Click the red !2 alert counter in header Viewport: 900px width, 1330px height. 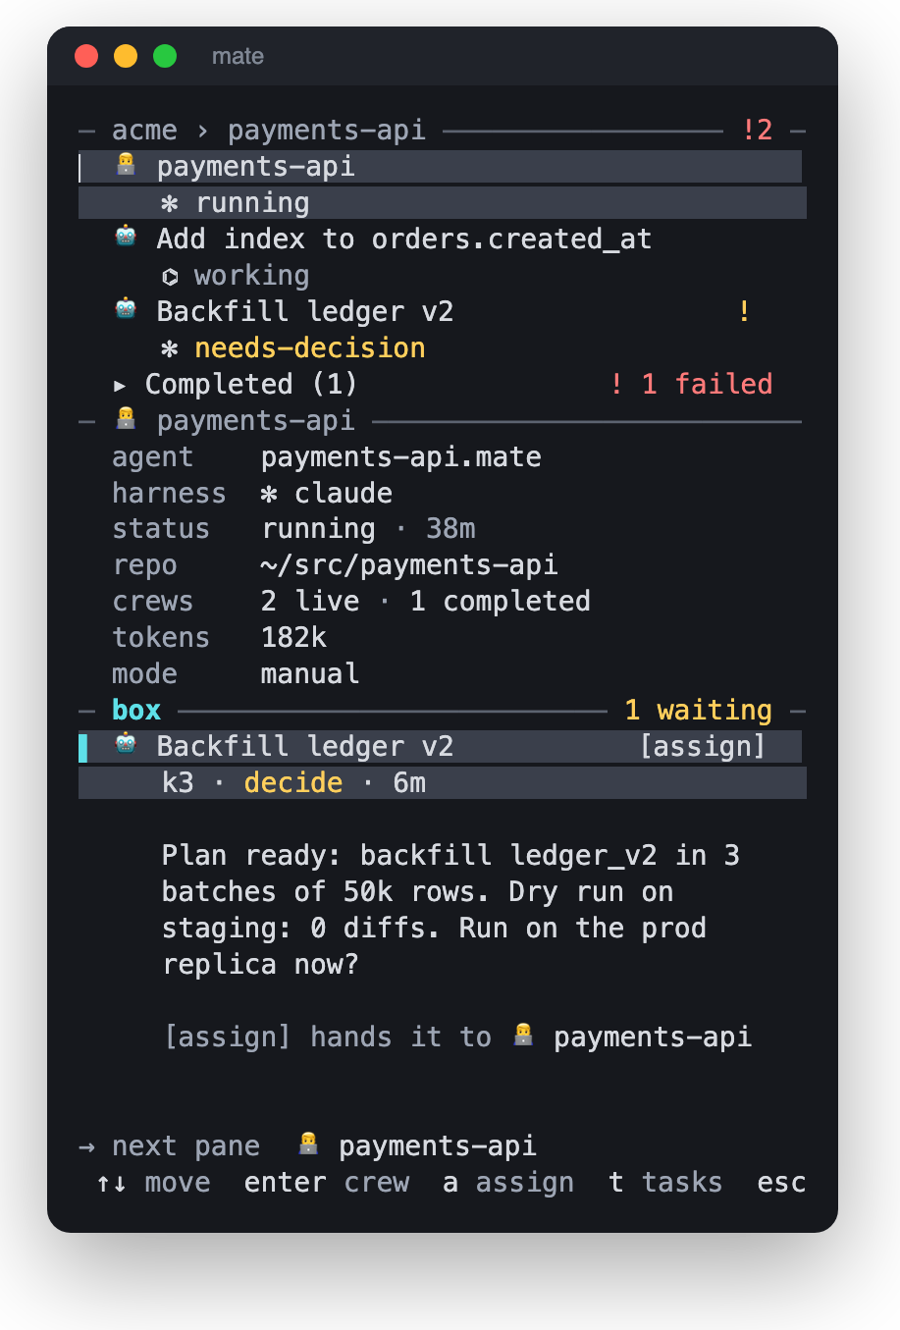pos(758,130)
